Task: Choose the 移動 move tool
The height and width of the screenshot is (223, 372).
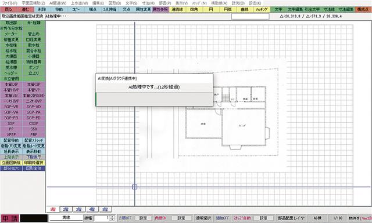Action: tap(59, 9)
